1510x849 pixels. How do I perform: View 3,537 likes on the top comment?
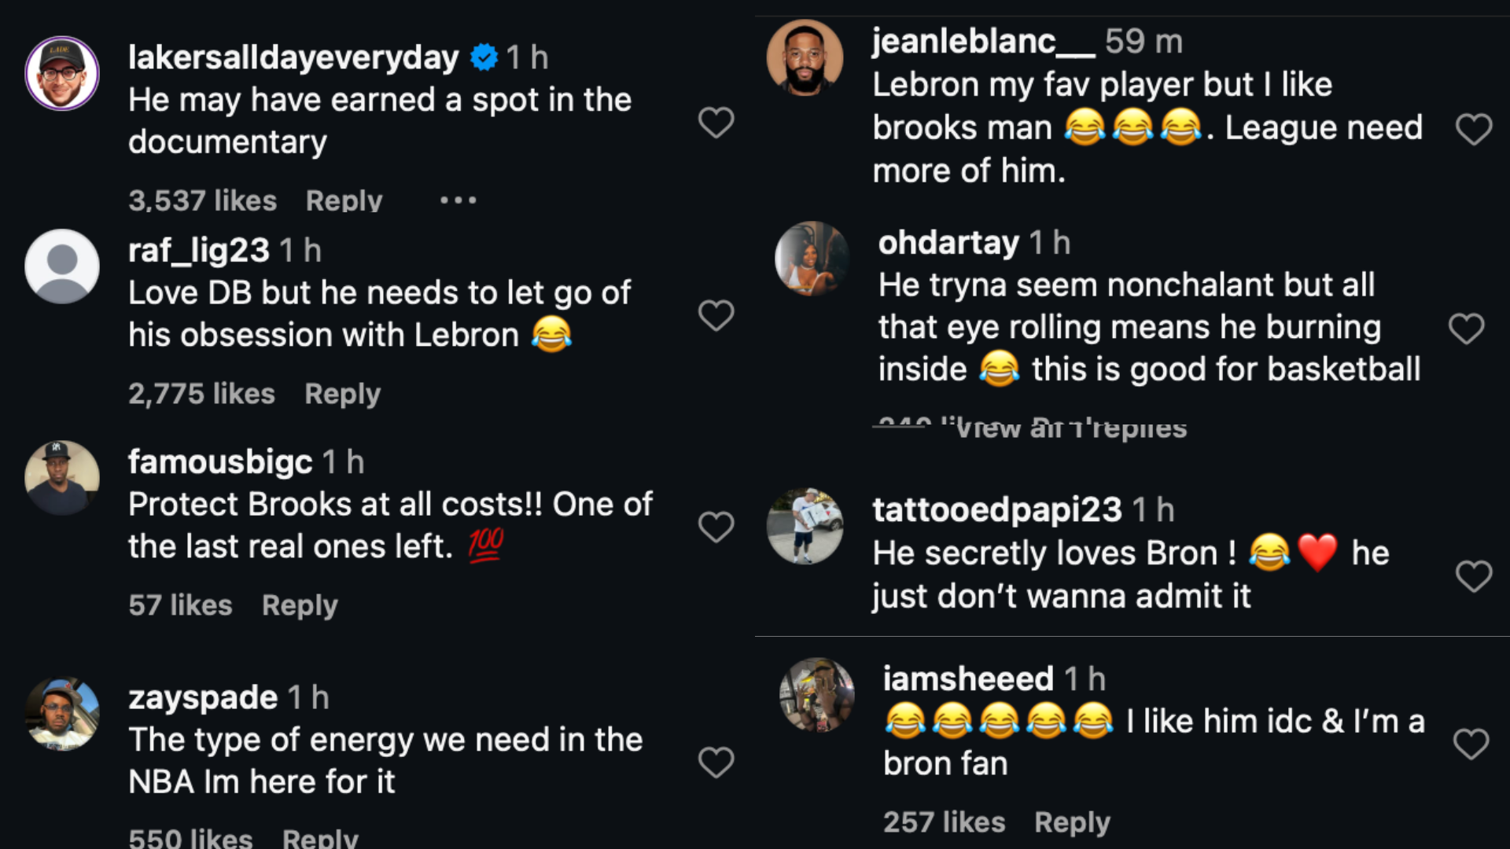202,200
